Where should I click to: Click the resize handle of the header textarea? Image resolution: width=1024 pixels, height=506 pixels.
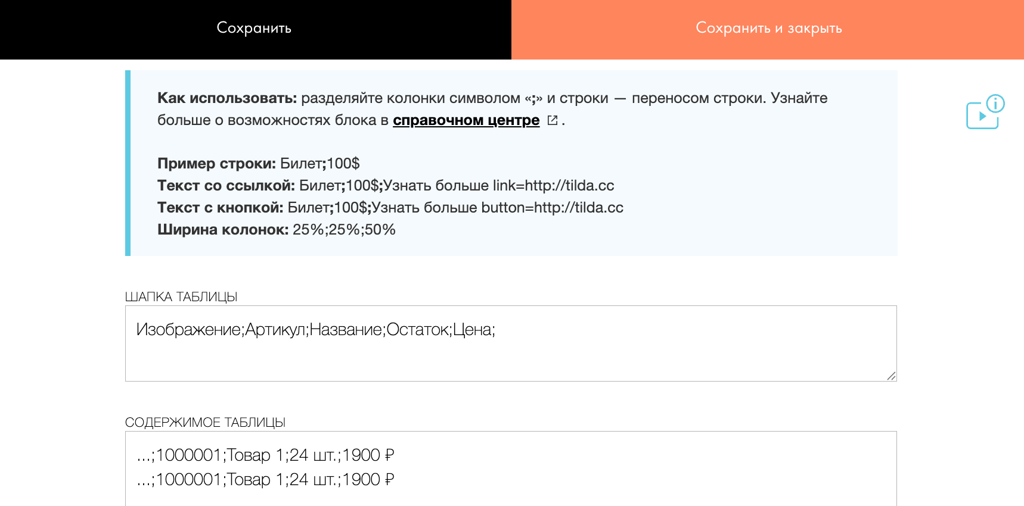(x=891, y=376)
